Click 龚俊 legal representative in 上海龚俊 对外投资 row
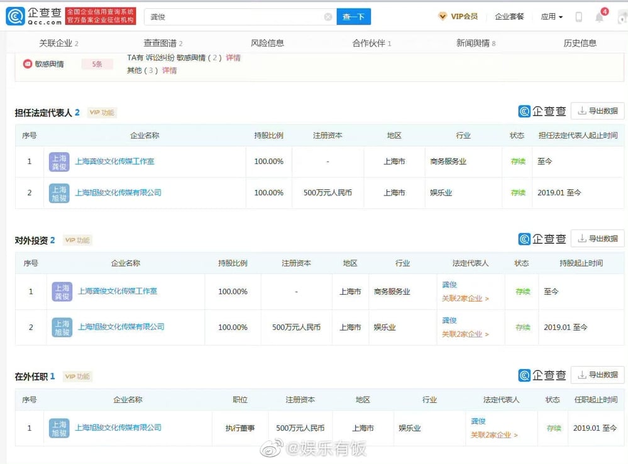 tap(449, 284)
